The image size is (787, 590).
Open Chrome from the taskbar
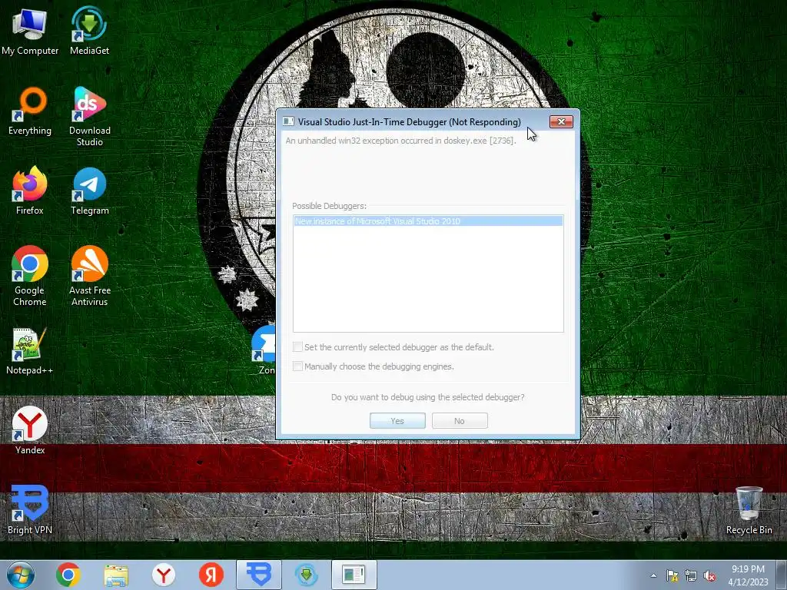pyautogui.click(x=68, y=575)
